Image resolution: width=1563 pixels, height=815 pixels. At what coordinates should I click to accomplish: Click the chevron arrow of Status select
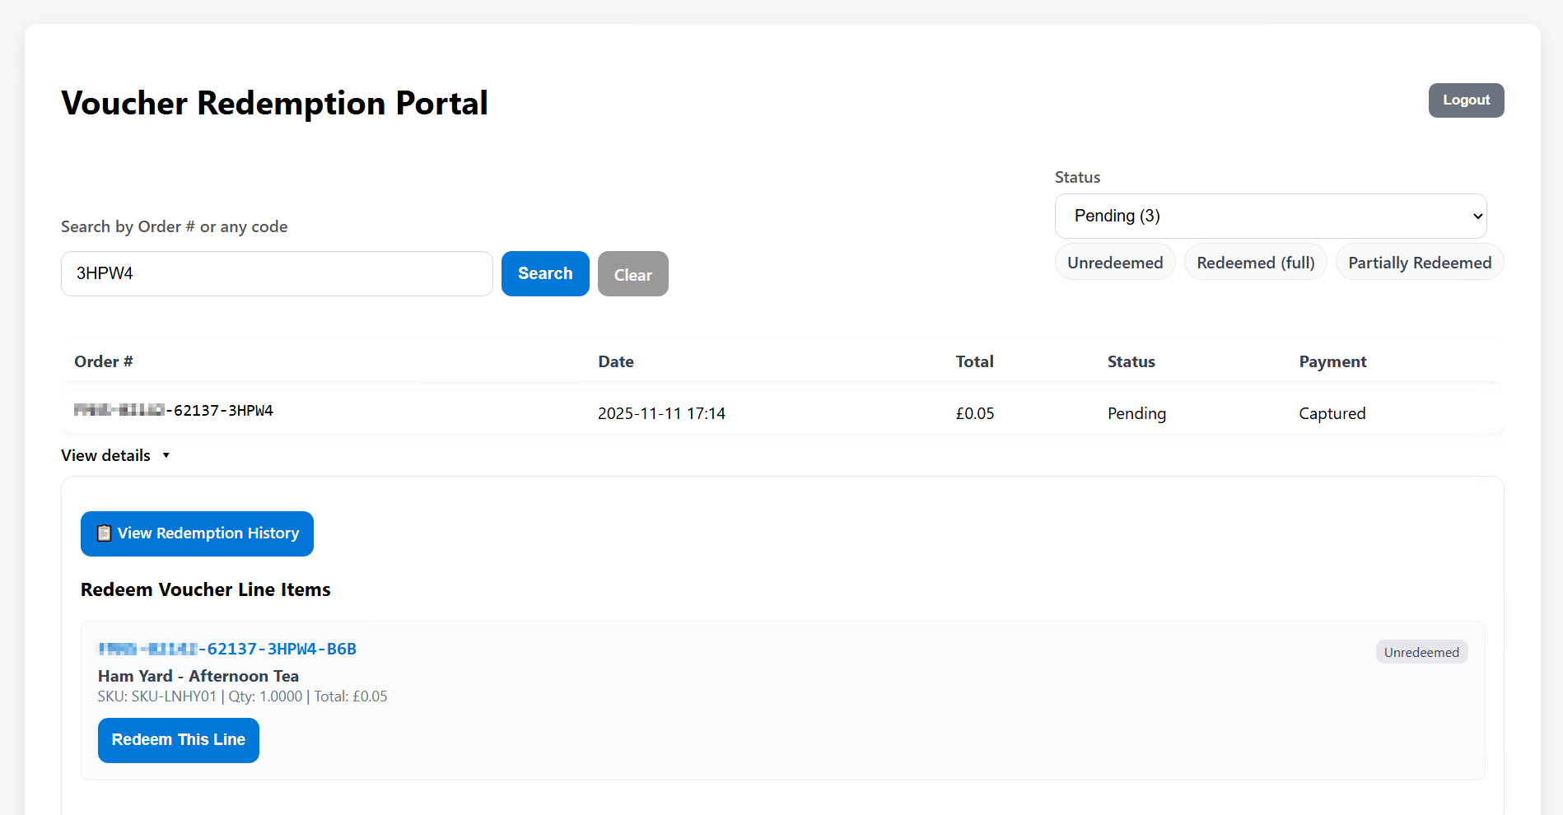click(x=1477, y=216)
